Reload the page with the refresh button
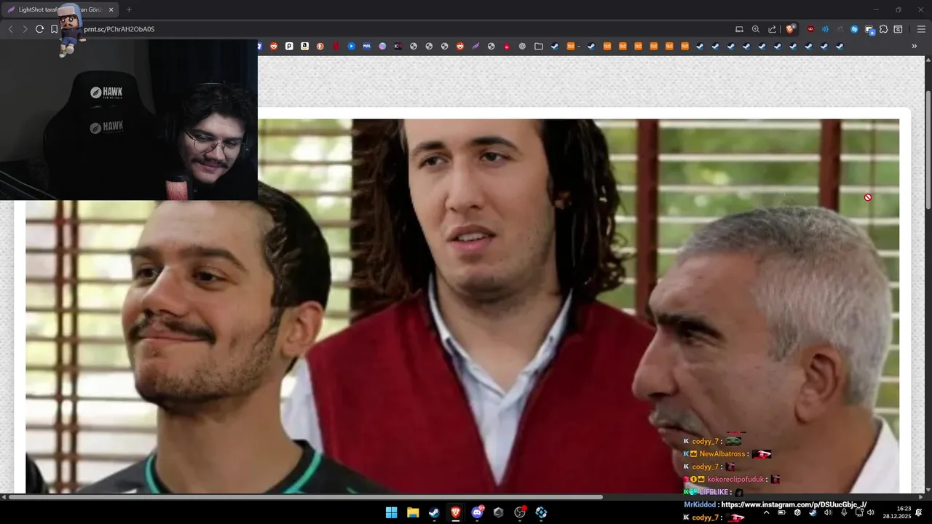Screen dimensions: 932x524 point(39,29)
